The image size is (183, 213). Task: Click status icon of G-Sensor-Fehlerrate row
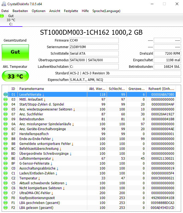(5, 164)
